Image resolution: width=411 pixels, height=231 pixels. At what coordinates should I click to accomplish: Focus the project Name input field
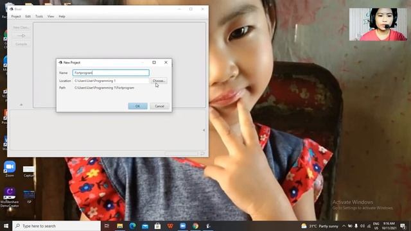click(x=111, y=73)
